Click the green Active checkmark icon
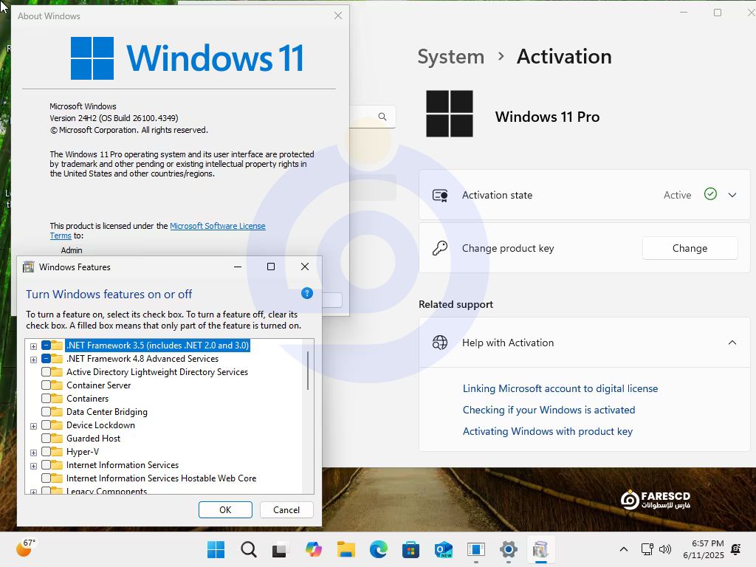Screen dimensions: 756x567 (x=710, y=194)
